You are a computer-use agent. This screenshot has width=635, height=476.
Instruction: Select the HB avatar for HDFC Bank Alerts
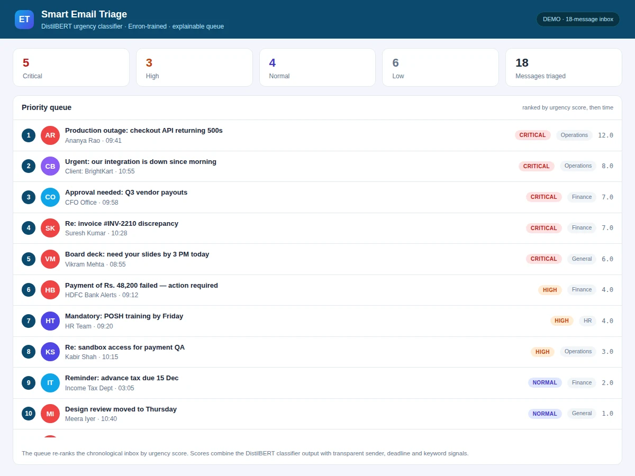tap(50, 290)
